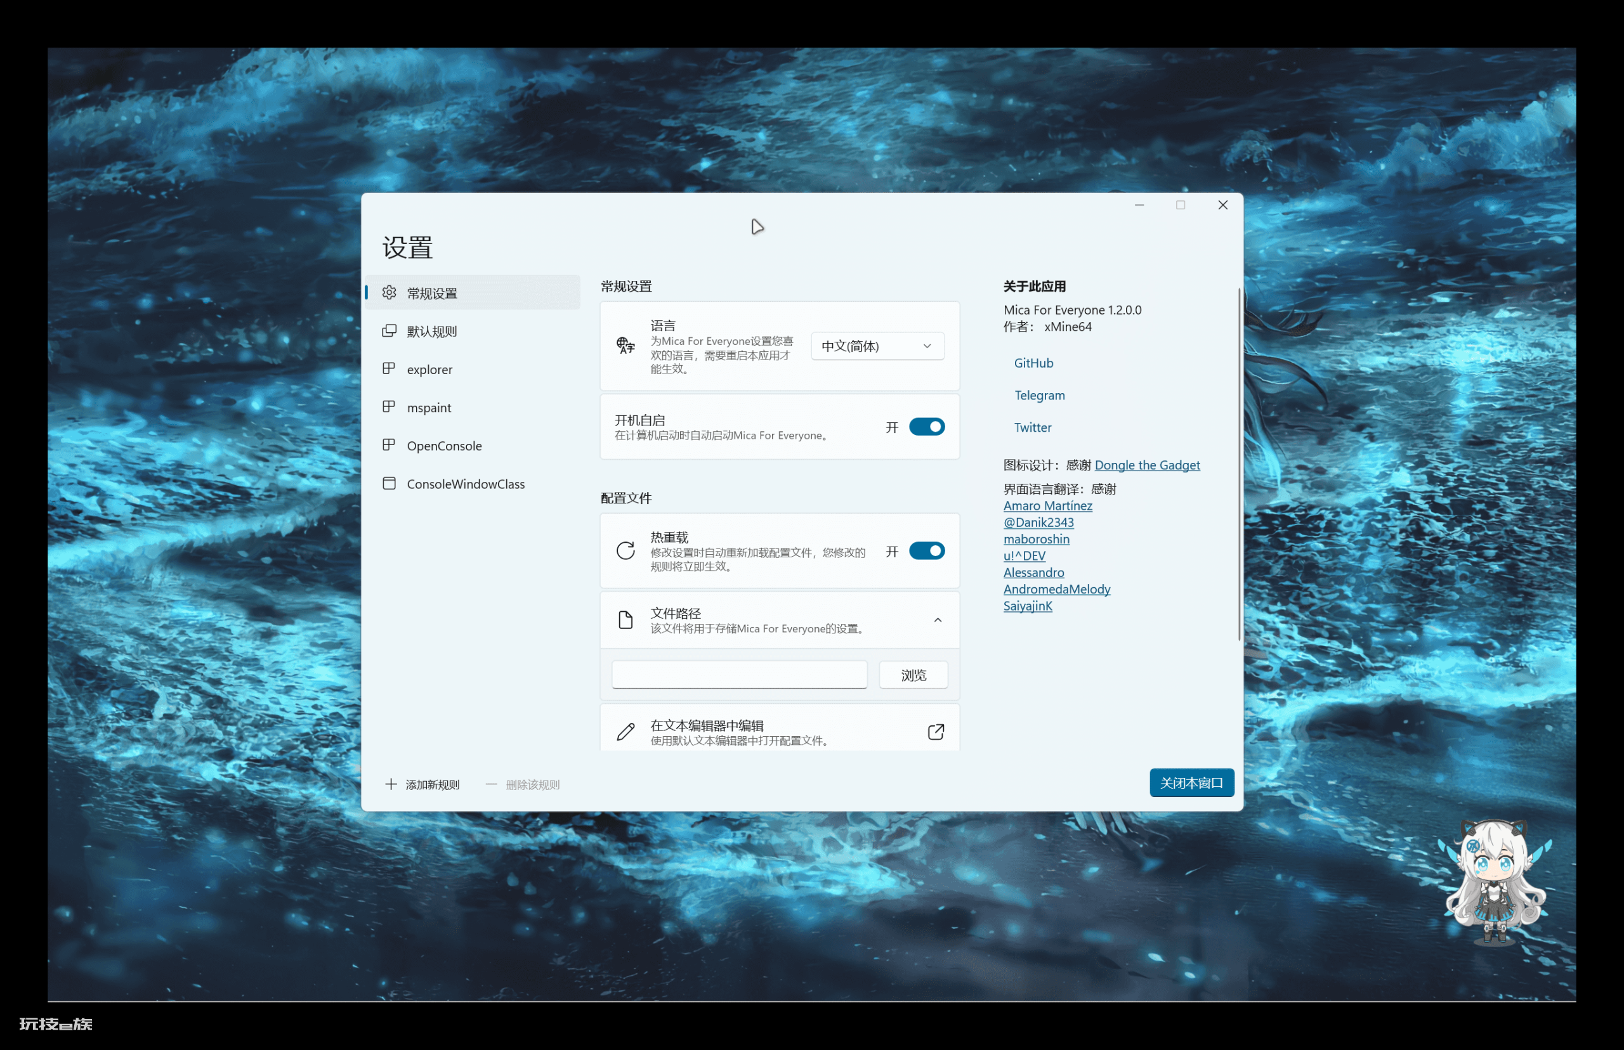Open the explorer rule
1624x1050 pixels.
(x=473, y=369)
